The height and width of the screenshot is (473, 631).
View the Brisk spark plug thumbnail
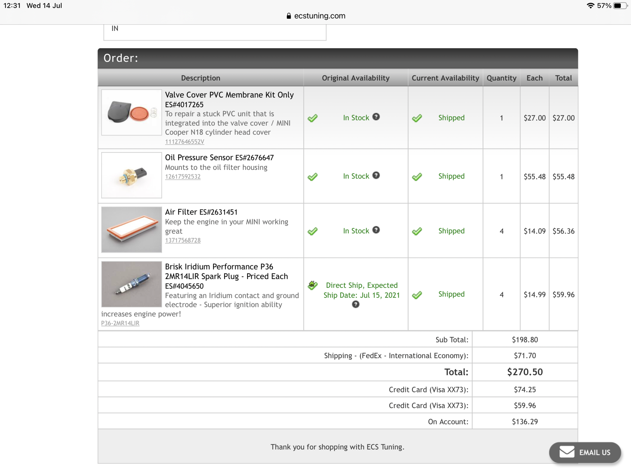point(132,284)
